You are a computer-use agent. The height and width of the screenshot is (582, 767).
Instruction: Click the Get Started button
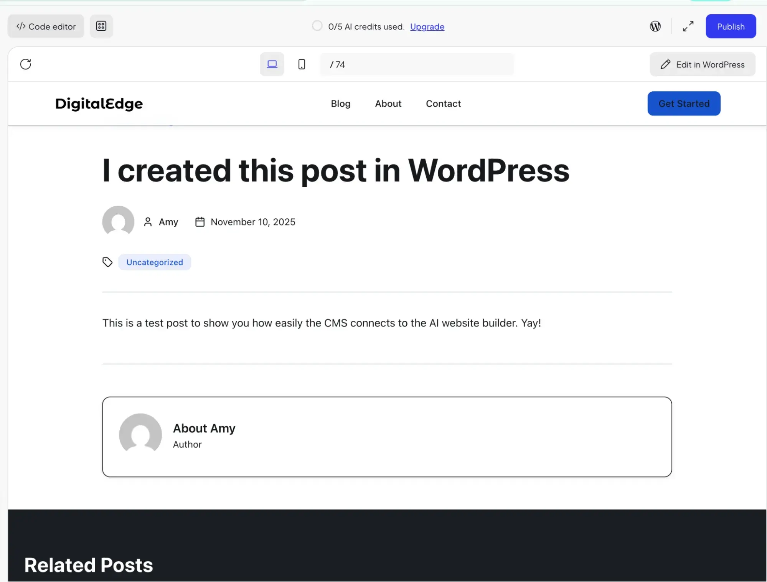pyautogui.click(x=684, y=104)
